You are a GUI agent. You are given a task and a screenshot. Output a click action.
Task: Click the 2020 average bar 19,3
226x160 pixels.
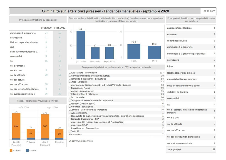click(x=154, y=52)
